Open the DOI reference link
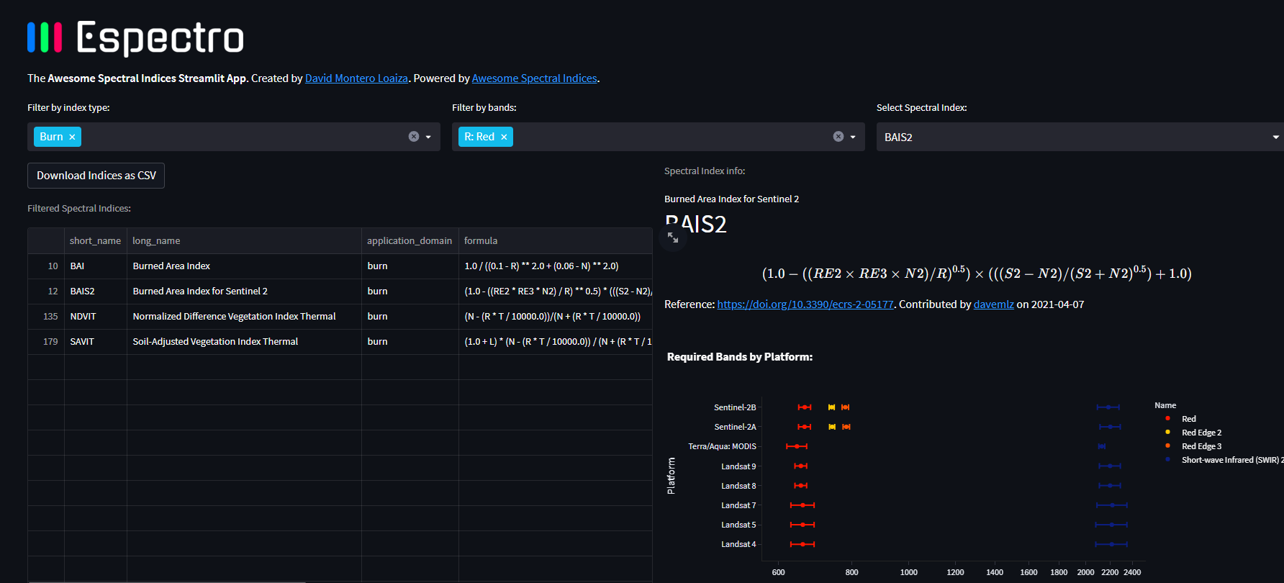The image size is (1284, 583). [x=805, y=304]
